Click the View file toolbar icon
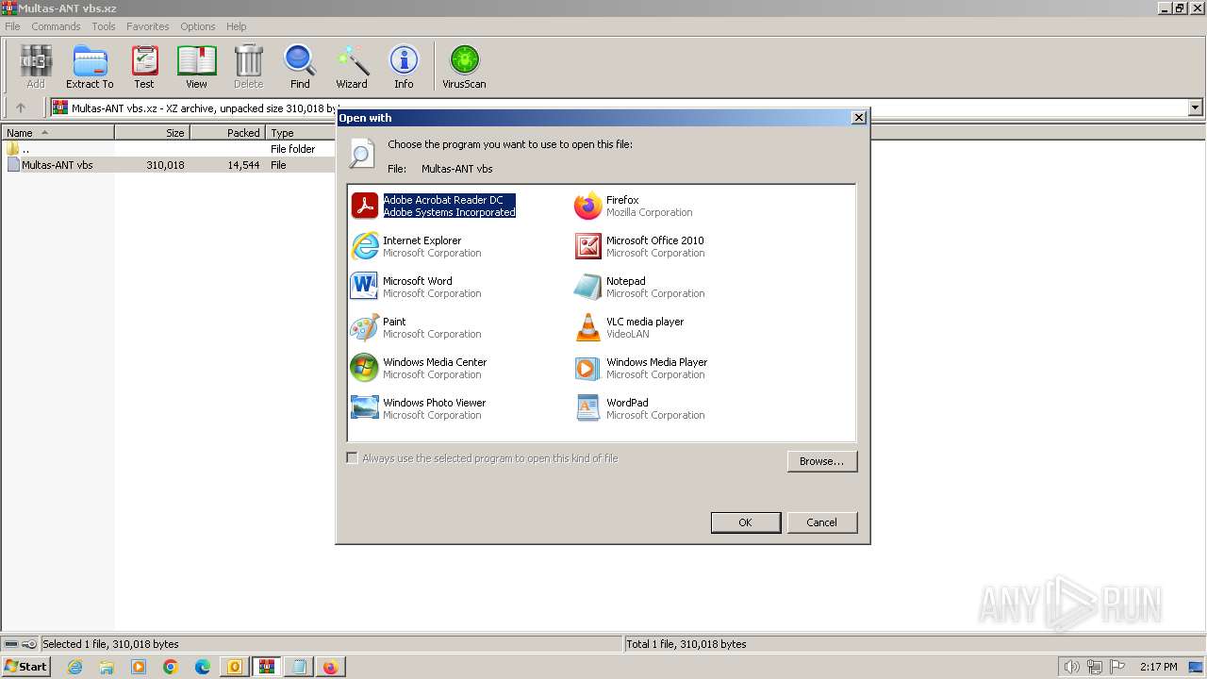The width and height of the screenshot is (1207, 679). (196, 67)
